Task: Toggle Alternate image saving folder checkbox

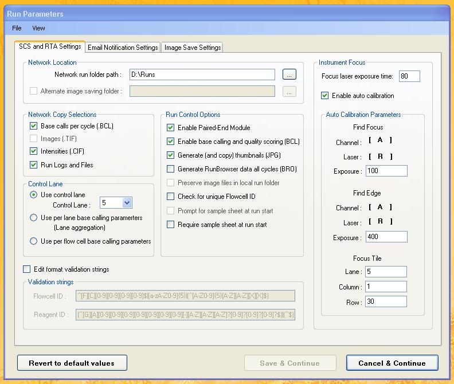Action: (34, 91)
